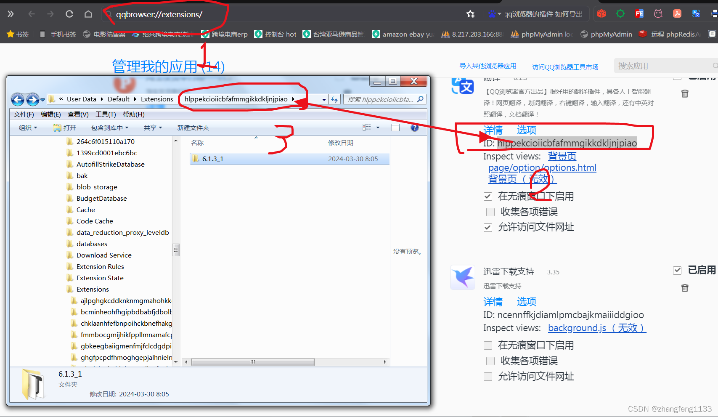Open 远程 phpRedisAdmin bookmark

669,34
